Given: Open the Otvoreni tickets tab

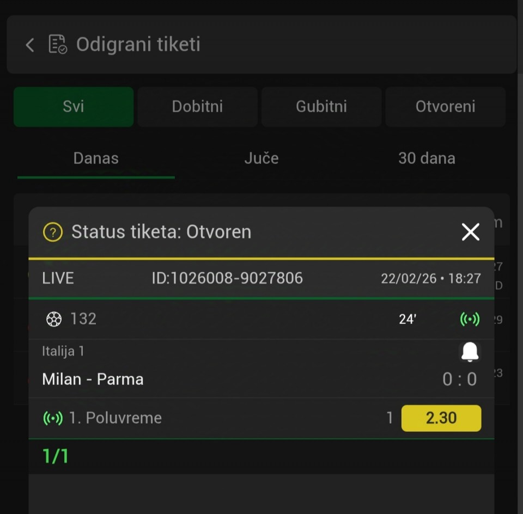Looking at the screenshot, I should (x=445, y=107).
